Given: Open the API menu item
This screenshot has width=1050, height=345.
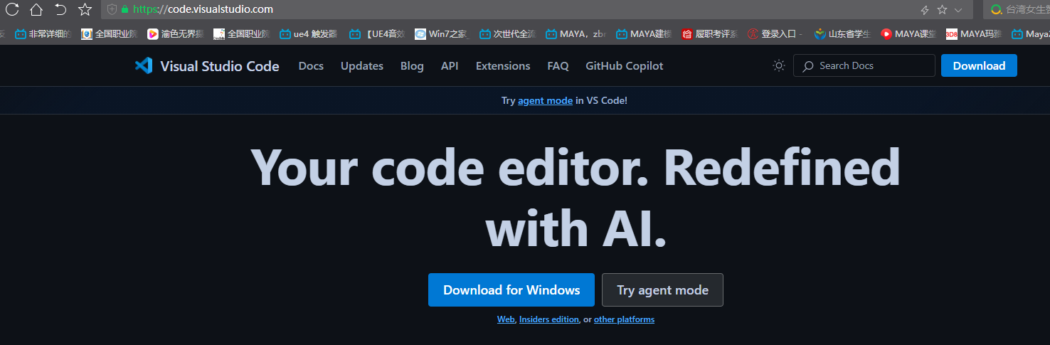Looking at the screenshot, I should tap(450, 66).
